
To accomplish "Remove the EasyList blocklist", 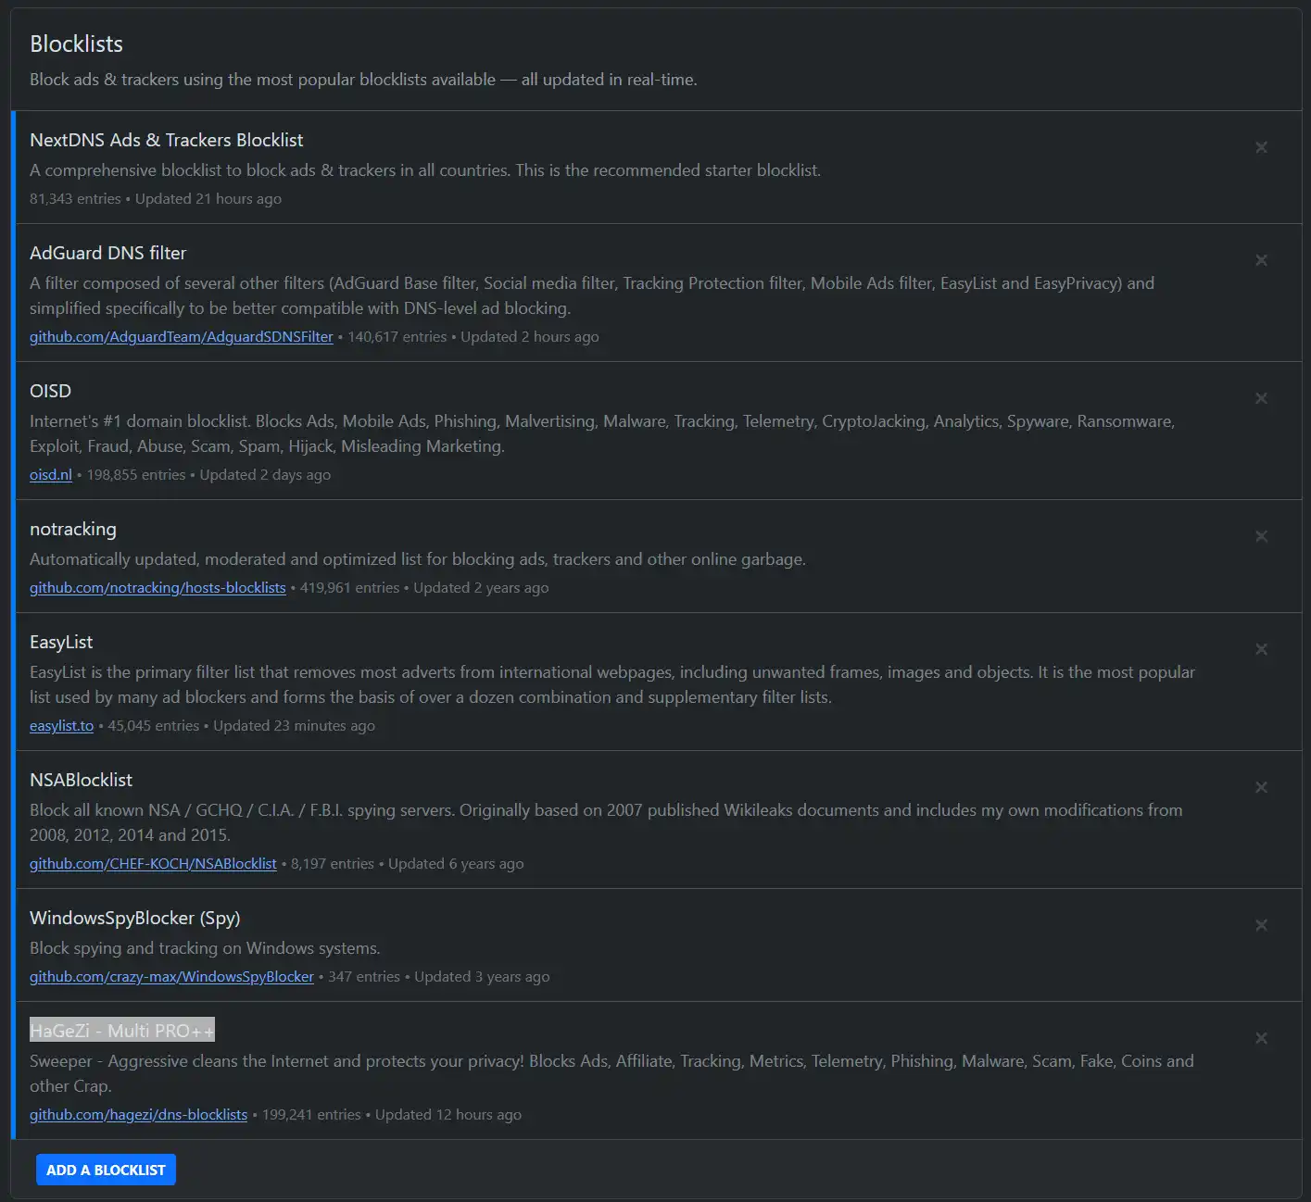I will tap(1261, 649).
